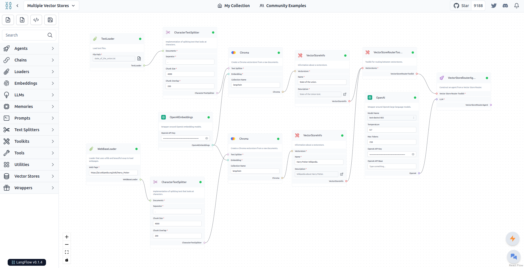Screen dimensions: 524x268
Task: Click the TextLoader output handle
Action: 144,65
